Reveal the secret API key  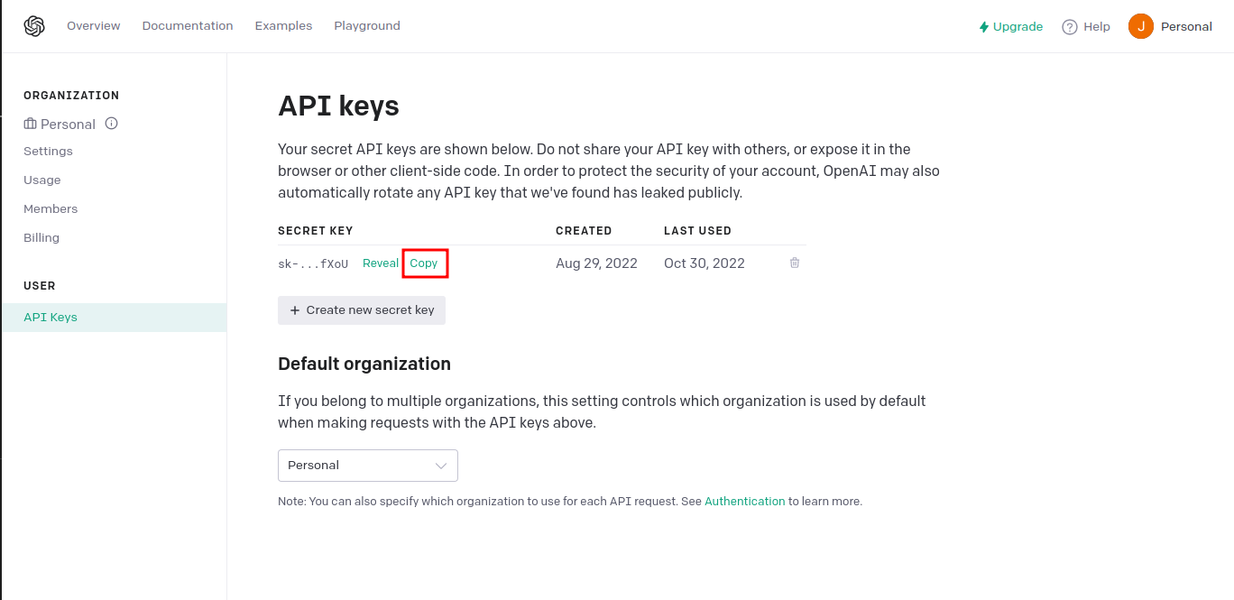[381, 263]
